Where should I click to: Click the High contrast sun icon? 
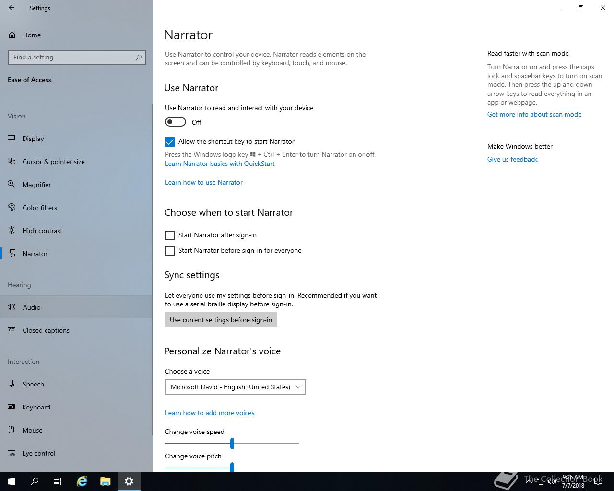pyautogui.click(x=12, y=231)
